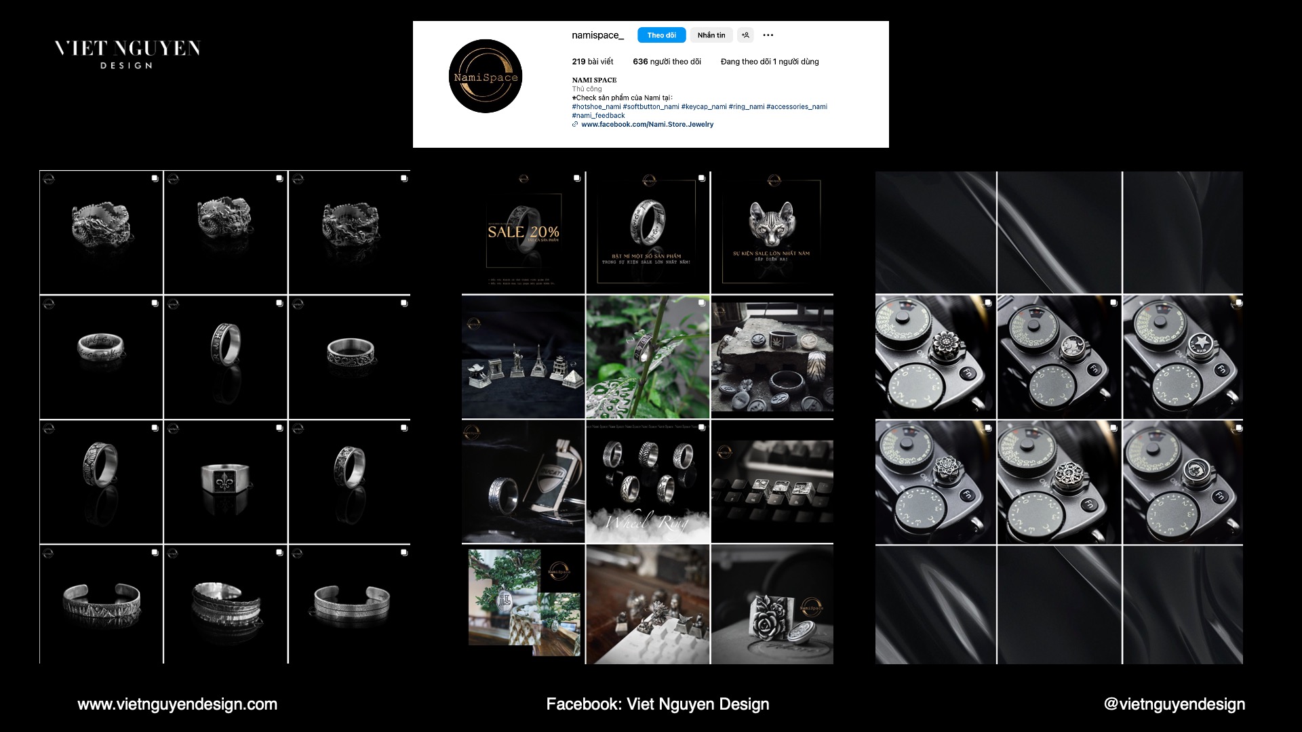
Task: Click the @vietnguyendesign footer handle
Action: click(x=1175, y=704)
